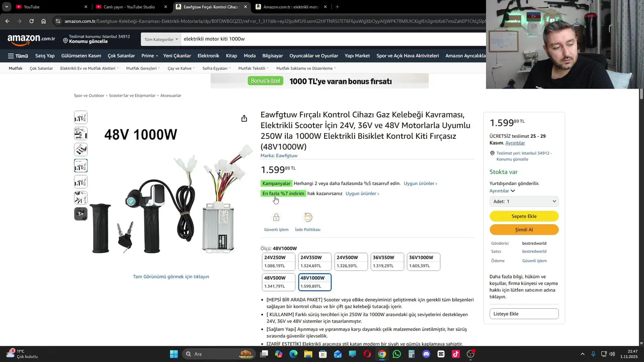This screenshot has height=362, width=644.
Task: Go to browser home page icon
Action: click(44, 21)
